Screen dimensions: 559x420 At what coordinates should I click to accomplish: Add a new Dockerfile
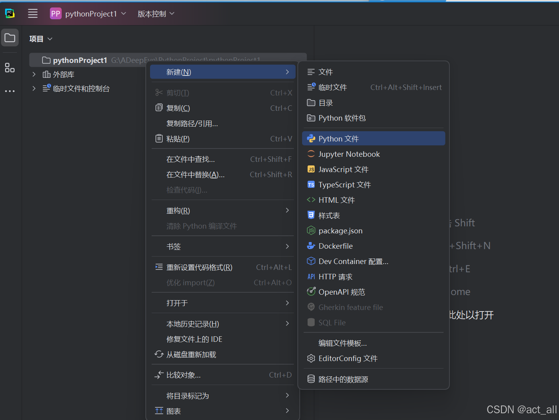pos(335,246)
